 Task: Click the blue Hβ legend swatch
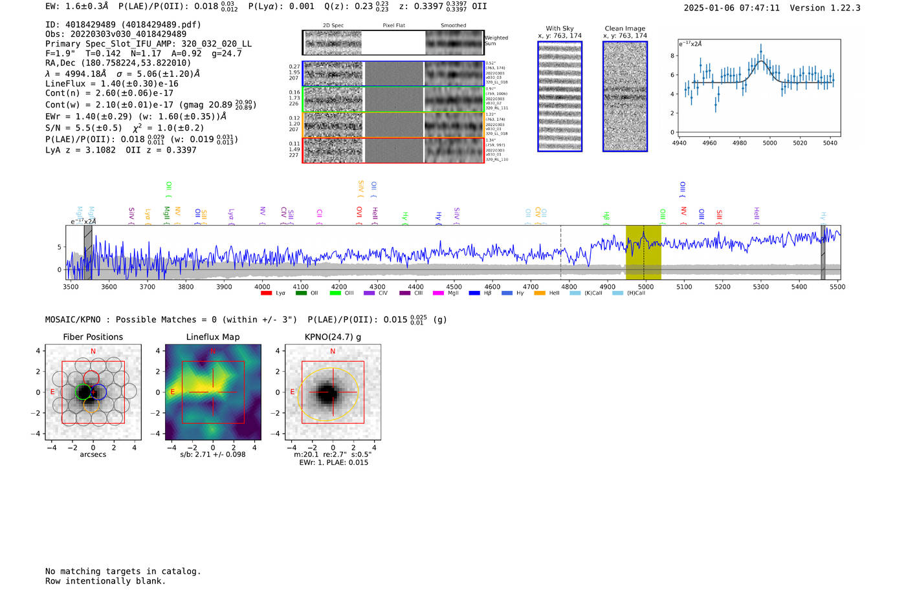[x=474, y=293]
